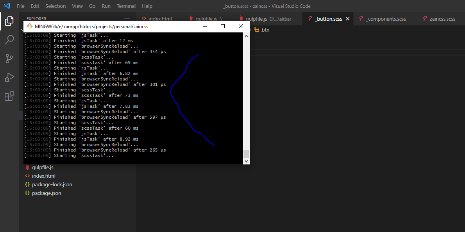
Task: Click the SCSS icon on the zaincss.scss tab
Action: click(x=425, y=18)
